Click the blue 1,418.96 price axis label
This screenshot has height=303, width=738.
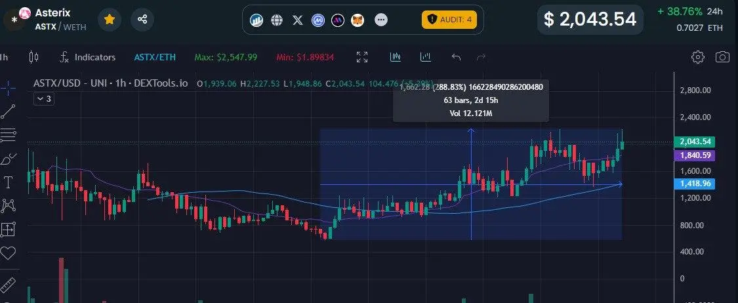click(695, 184)
